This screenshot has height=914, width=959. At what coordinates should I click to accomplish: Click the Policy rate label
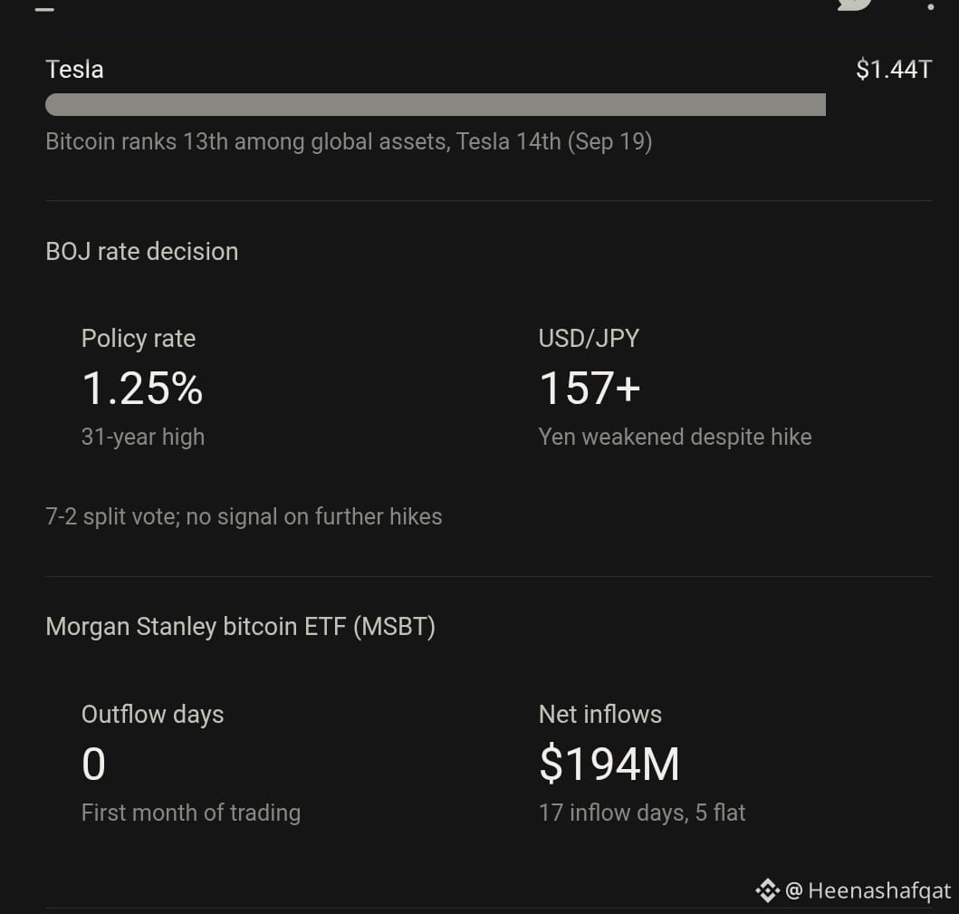139,338
